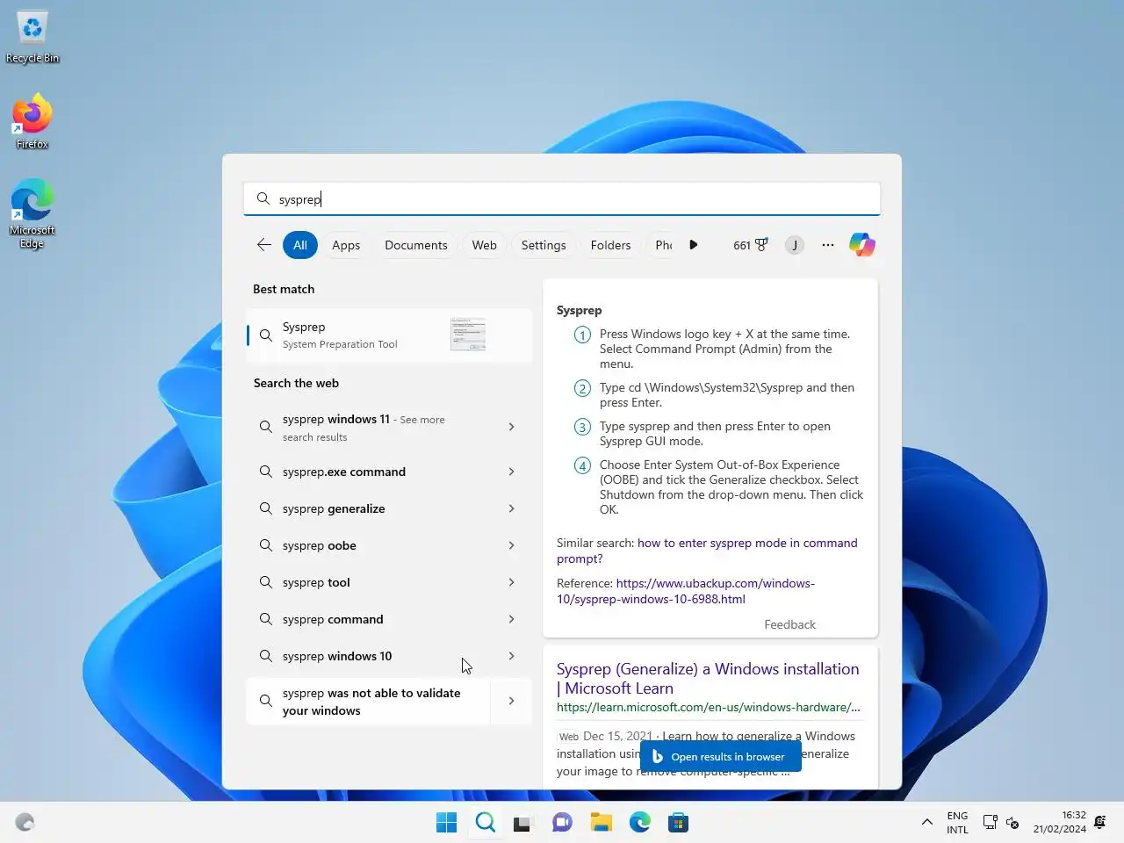This screenshot has height=843, width=1124.
Task: Select the sysprep tool suggestion
Action: click(x=369, y=582)
